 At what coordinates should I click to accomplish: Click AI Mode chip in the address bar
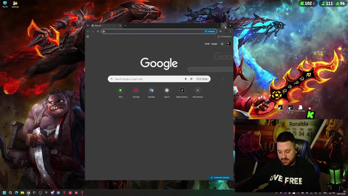[x=210, y=31]
